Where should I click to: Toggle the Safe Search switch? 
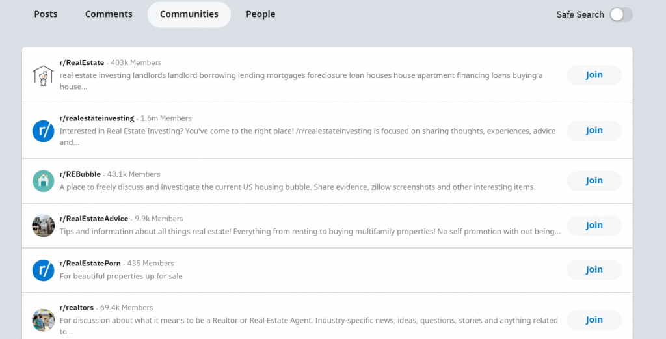[x=620, y=15]
